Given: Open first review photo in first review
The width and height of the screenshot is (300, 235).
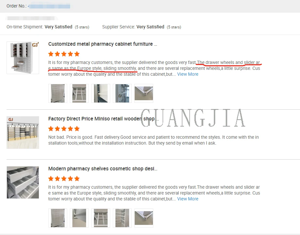Looking at the screenshot, I should tap(58, 93).
